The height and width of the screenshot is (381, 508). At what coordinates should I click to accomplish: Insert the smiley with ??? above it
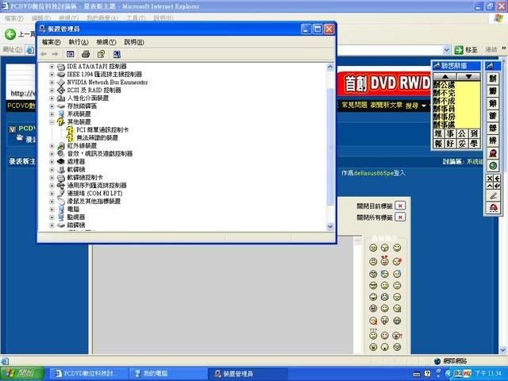click(373, 335)
